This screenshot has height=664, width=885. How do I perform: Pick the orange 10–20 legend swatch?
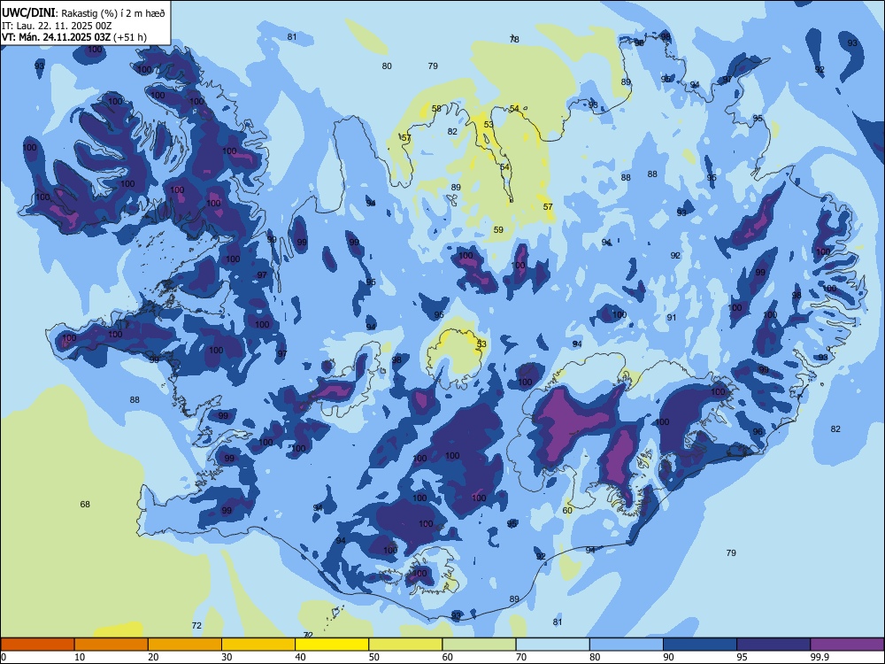[112, 645]
